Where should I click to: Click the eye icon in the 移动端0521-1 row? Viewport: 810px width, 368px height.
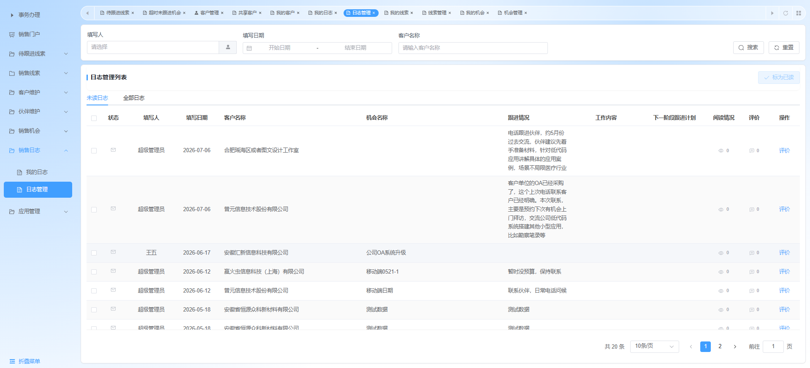pyautogui.click(x=721, y=272)
